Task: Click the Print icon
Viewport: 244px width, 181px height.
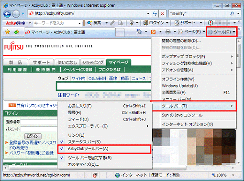Action: coord(168,32)
